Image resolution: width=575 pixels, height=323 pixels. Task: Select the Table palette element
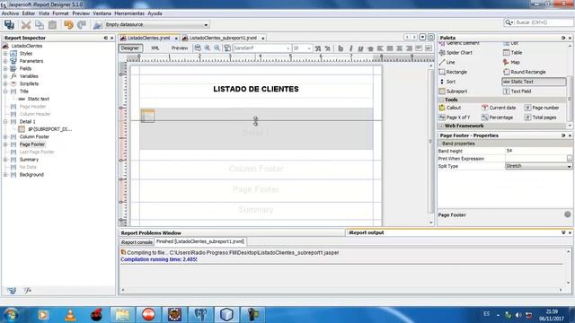point(512,53)
